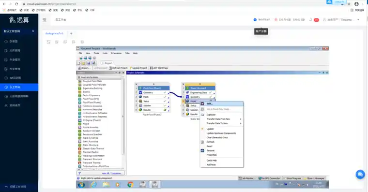
Task: Click the blue chat support bubble
Action: [x=360, y=175]
